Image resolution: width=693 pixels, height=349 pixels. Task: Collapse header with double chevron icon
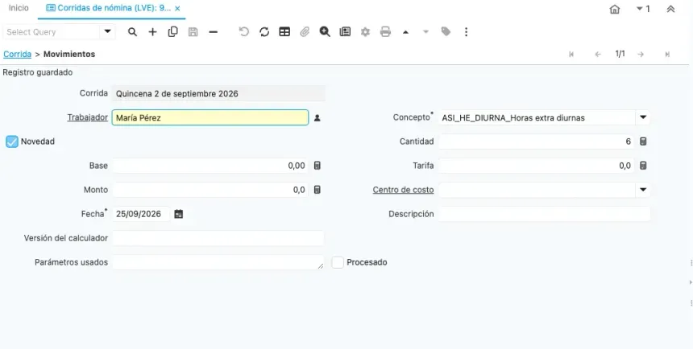[x=670, y=9]
